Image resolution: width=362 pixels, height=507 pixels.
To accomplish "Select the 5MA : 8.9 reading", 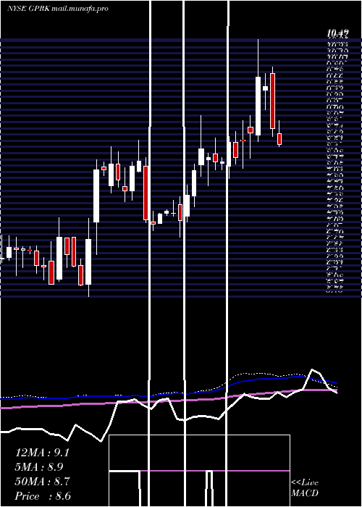I will tap(39, 467).
